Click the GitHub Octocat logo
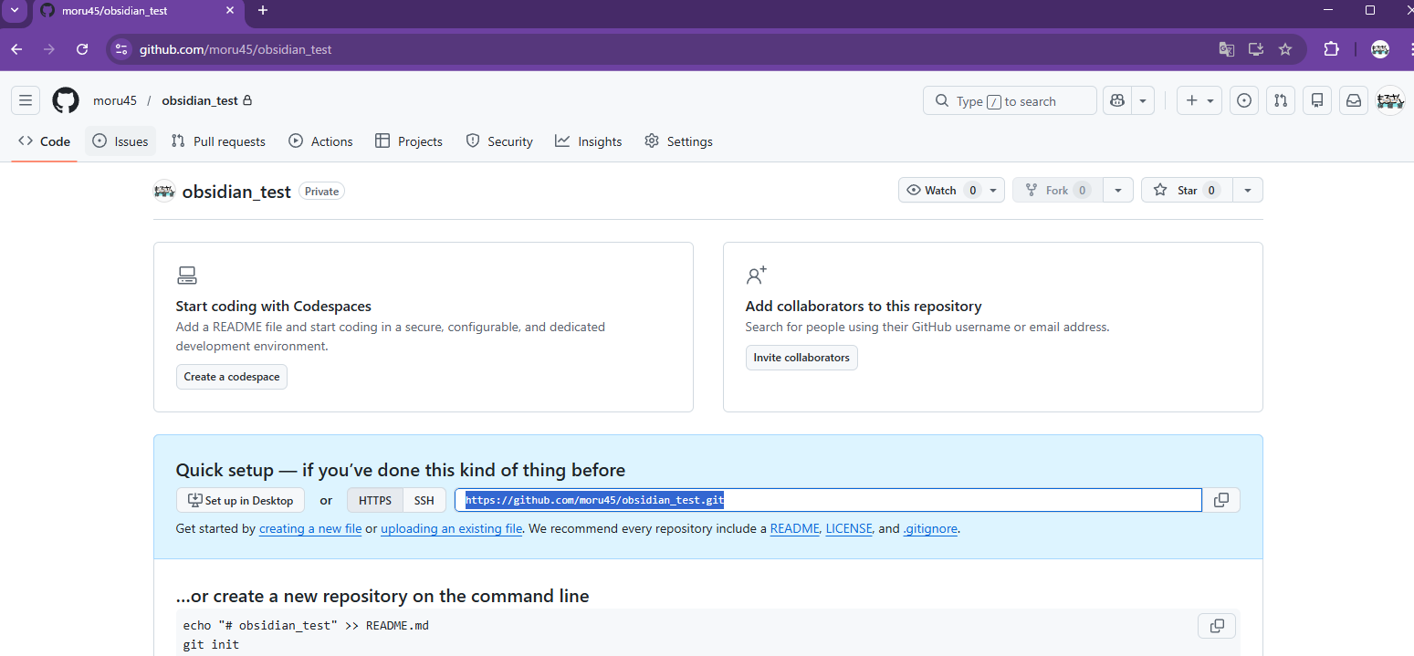Screen dimensions: 1414x656 (x=66, y=100)
